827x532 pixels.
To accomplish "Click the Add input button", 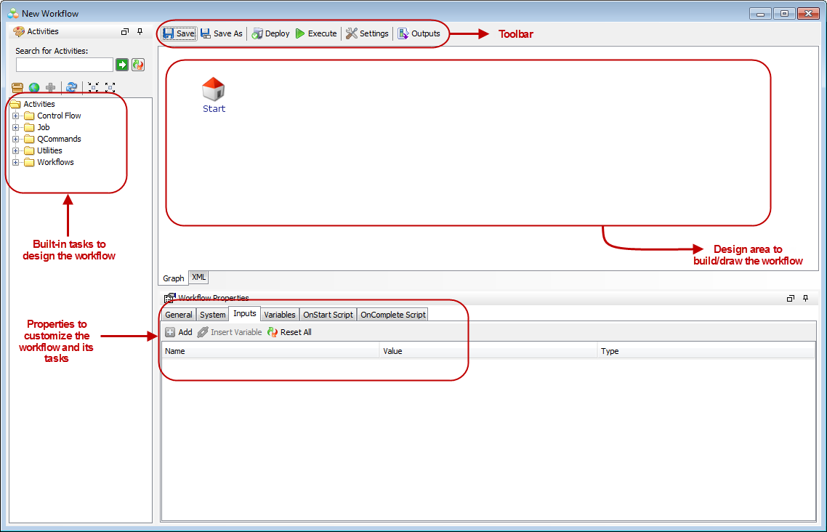I will [x=178, y=332].
